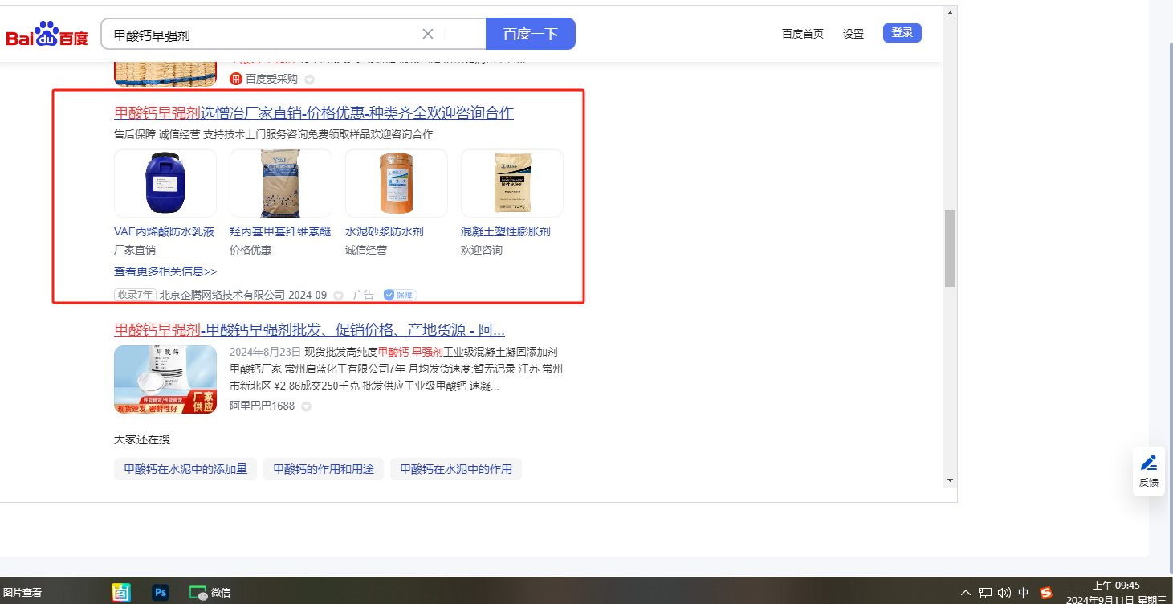Select suggestion 甲酸钙在水泥中的作用
Screen dimensions: 1173x604
coord(456,469)
